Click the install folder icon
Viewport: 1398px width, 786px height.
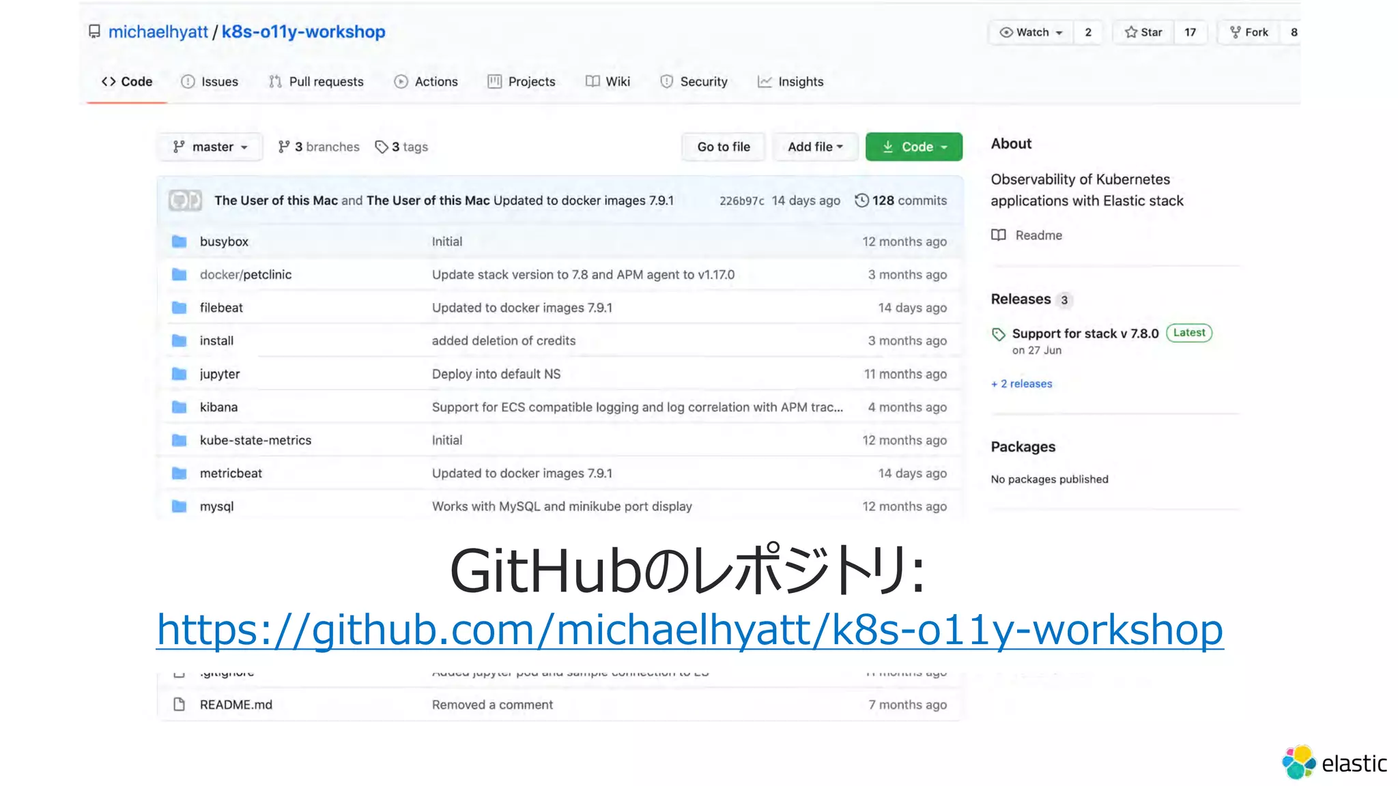(179, 340)
